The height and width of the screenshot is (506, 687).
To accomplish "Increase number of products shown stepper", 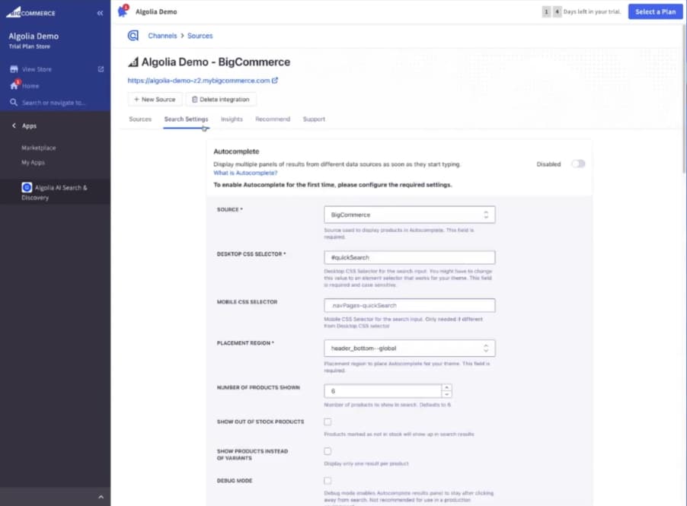I will [446, 387].
